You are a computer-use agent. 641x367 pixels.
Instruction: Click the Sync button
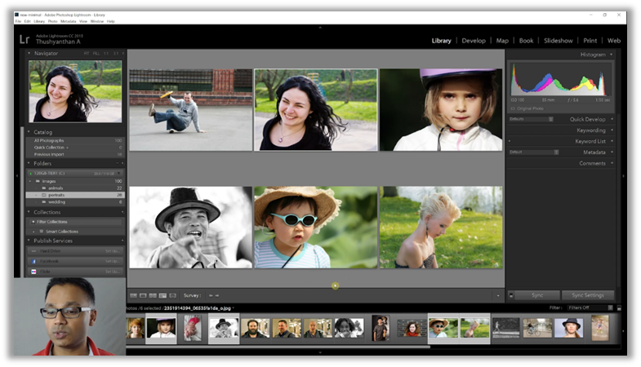point(537,295)
